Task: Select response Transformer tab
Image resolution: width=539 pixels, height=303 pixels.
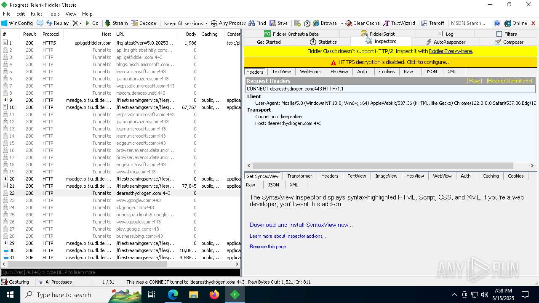Action: (x=299, y=176)
